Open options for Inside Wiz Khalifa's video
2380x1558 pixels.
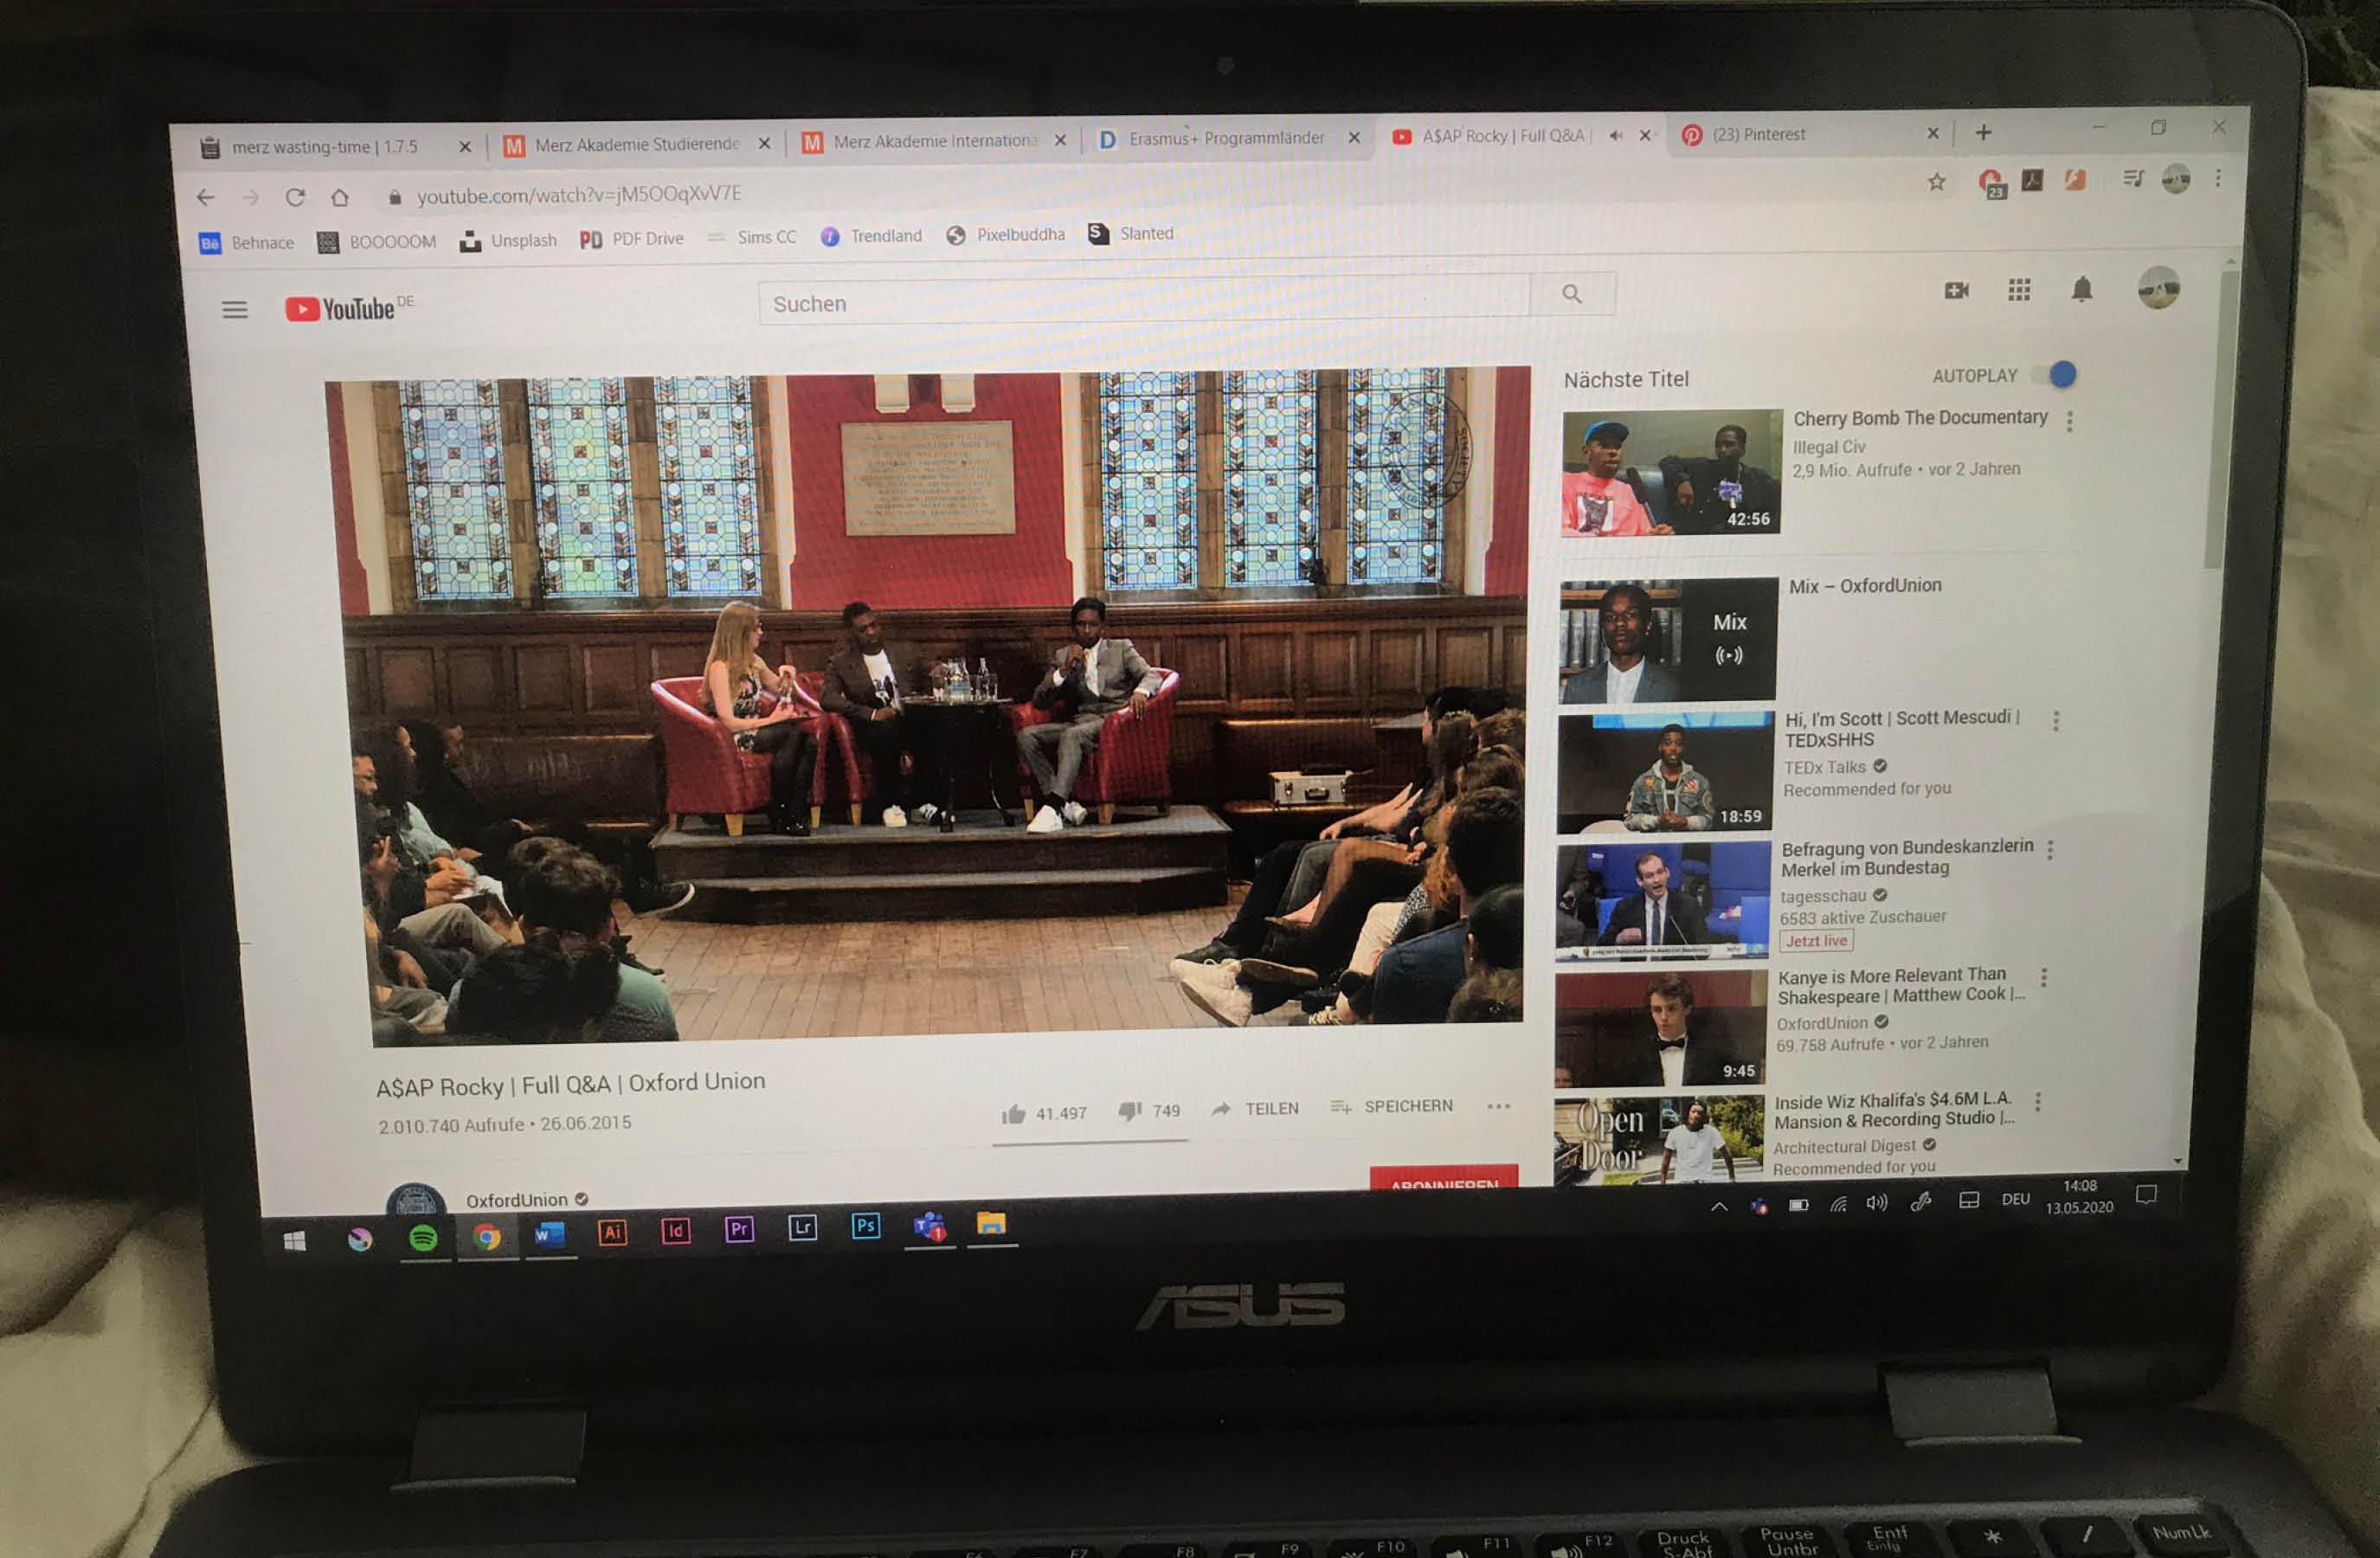tap(2037, 1102)
